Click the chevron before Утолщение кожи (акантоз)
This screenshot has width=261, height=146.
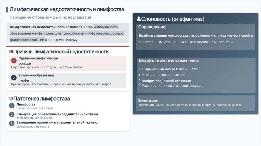(139, 75)
